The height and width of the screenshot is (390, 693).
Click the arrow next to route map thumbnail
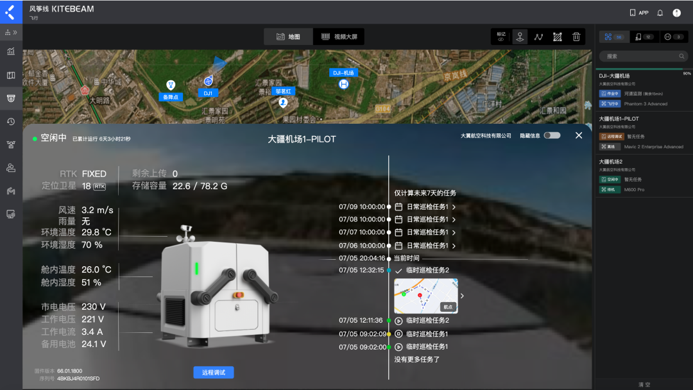coord(462,296)
